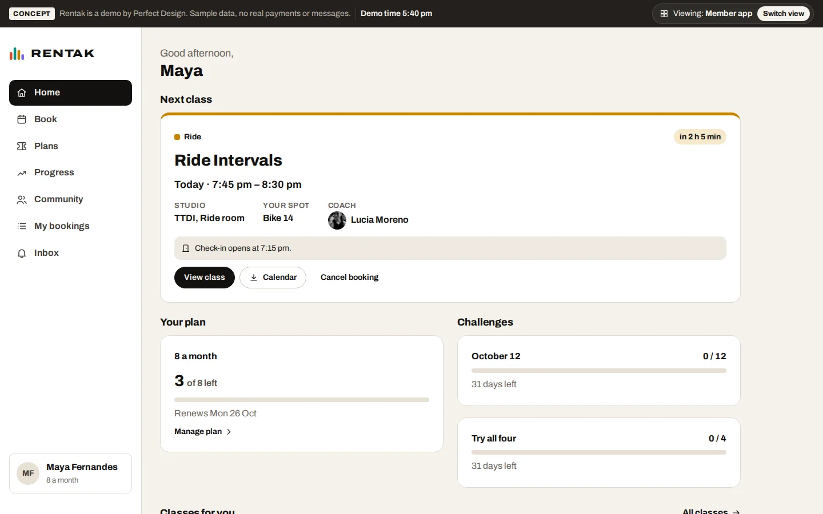This screenshot has height=514, width=823.
Task: Click the arrow next to All classes
Action: 736,512
